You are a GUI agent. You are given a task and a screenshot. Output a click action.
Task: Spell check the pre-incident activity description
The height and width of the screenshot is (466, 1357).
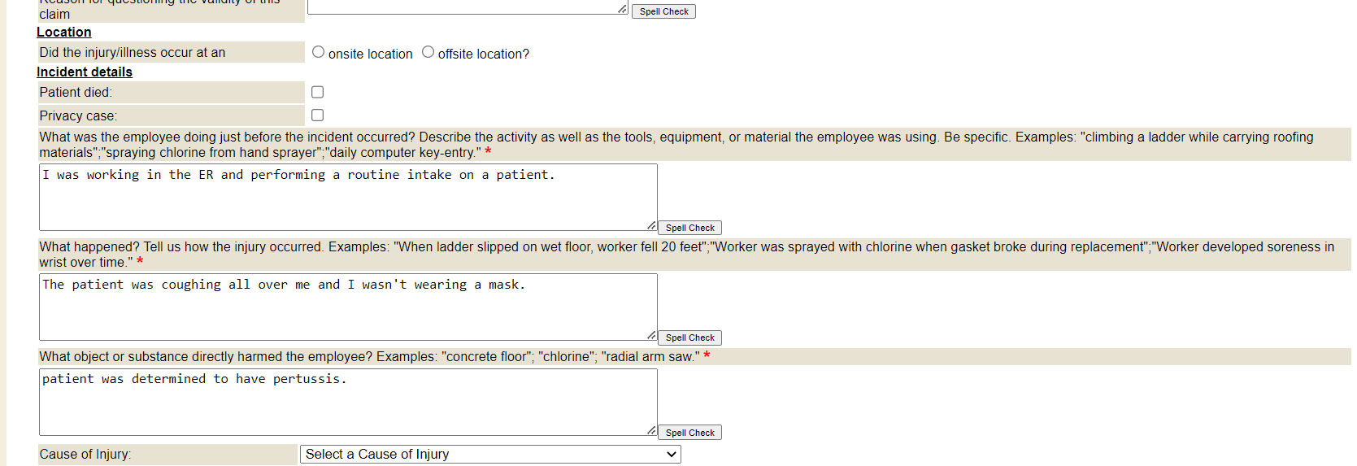pyautogui.click(x=689, y=228)
